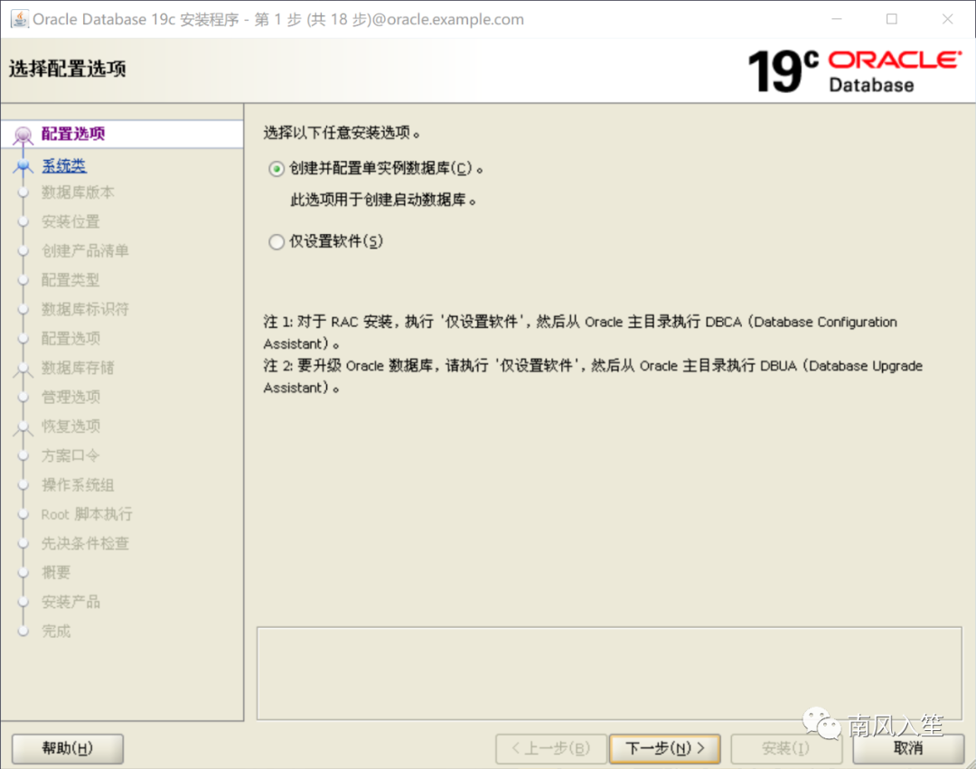The width and height of the screenshot is (976, 769).
Task: Click the disabled 安装(I) button
Action: [x=786, y=748]
